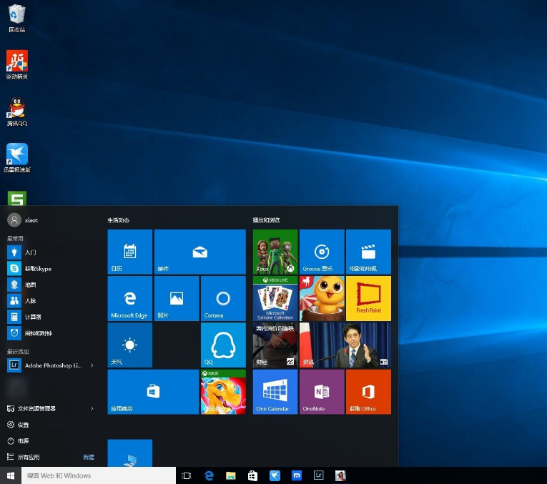
Task: Open Maps (地图) in most used list
Action: click(51, 285)
